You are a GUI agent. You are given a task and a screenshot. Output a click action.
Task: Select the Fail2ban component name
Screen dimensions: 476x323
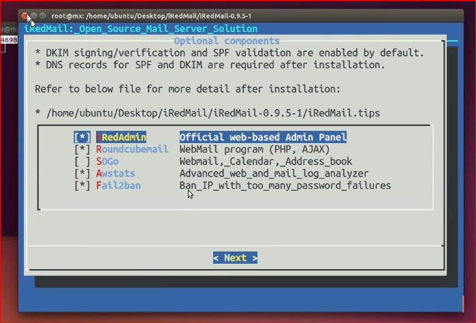[118, 185]
